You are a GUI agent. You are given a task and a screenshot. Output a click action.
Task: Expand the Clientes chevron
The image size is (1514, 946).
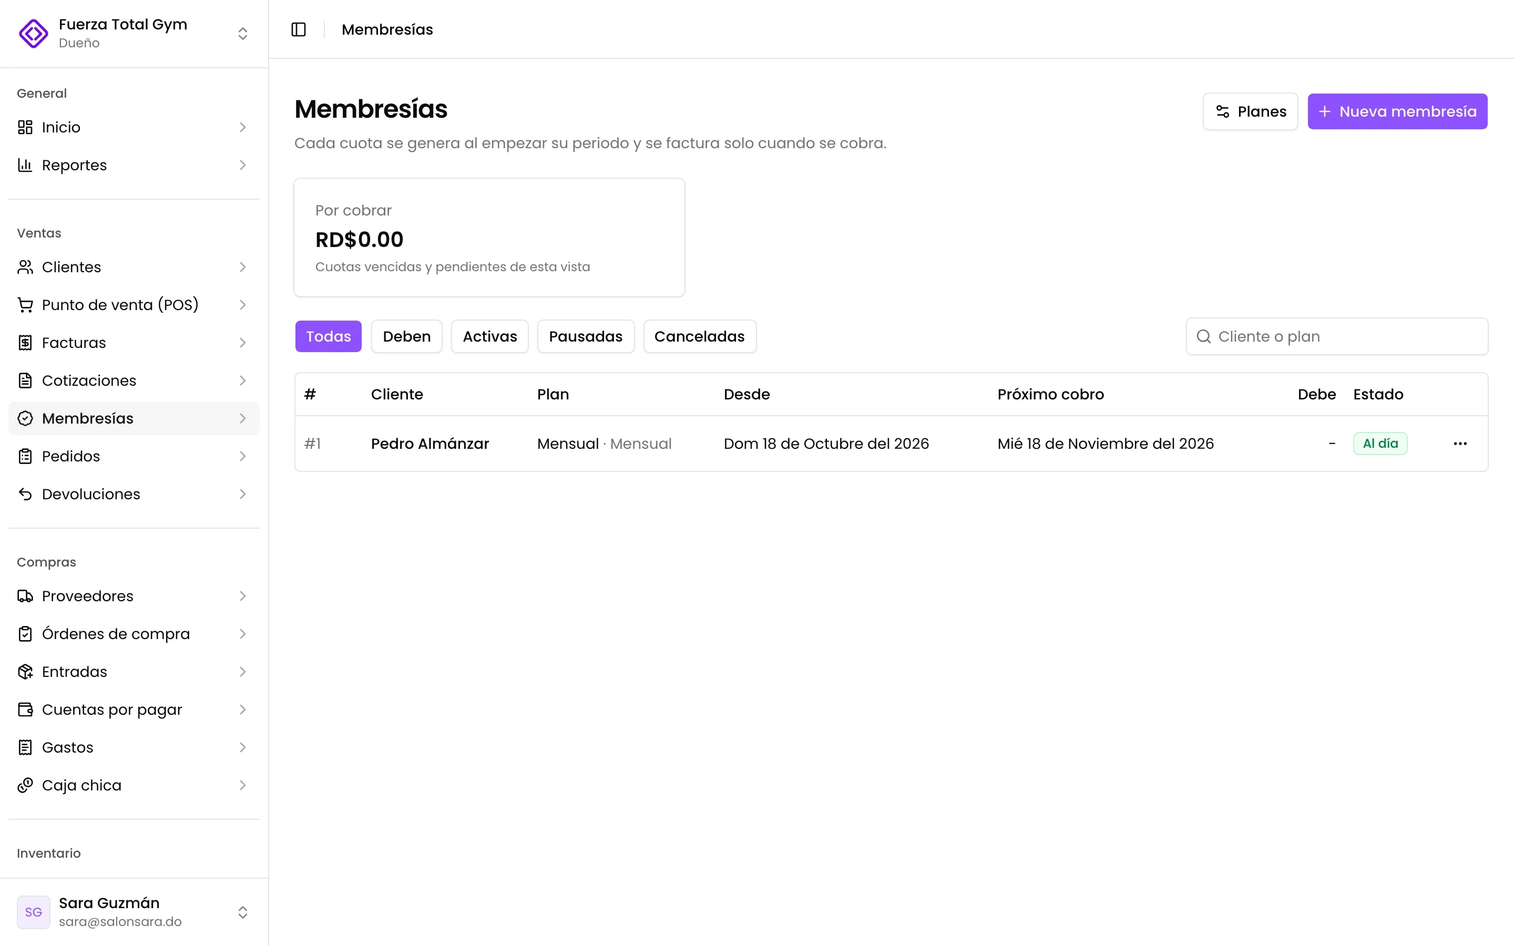tap(243, 267)
